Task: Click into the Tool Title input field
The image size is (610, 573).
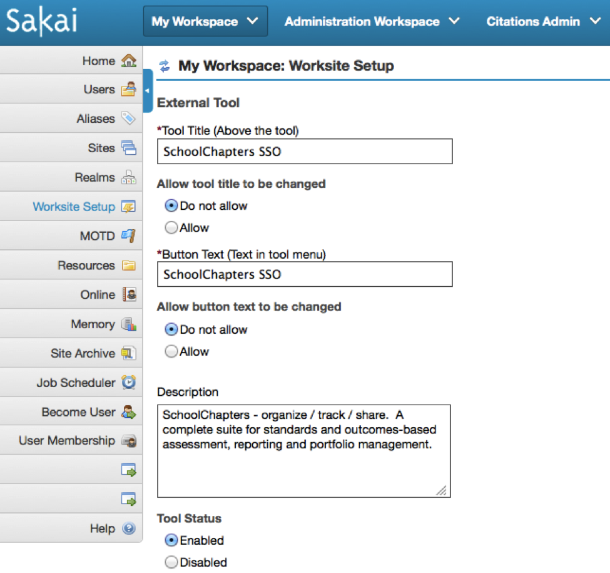Action: [305, 152]
